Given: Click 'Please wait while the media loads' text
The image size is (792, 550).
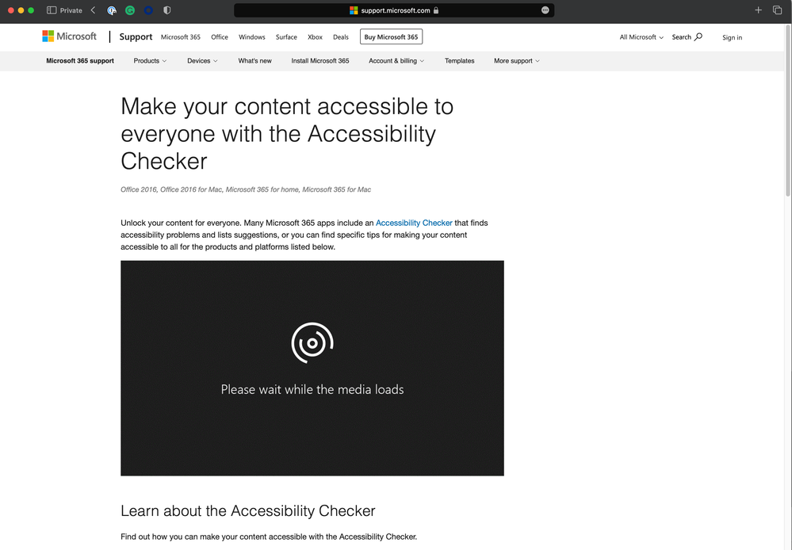Looking at the screenshot, I should click(312, 389).
